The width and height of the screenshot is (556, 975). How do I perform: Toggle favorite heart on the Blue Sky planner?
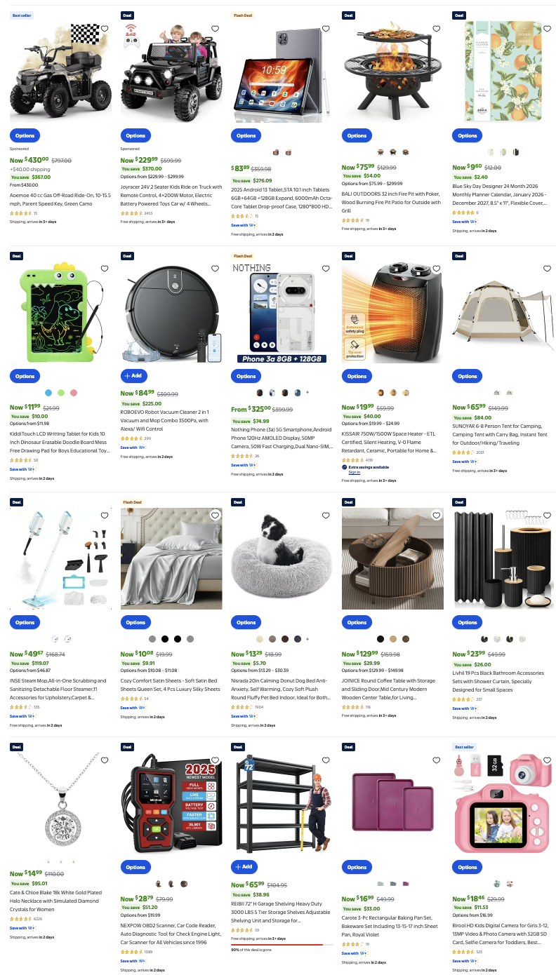[x=547, y=29]
